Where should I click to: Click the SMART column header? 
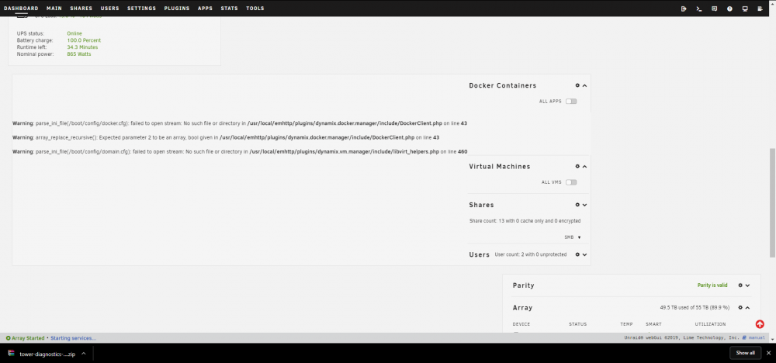tap(653, 324)
